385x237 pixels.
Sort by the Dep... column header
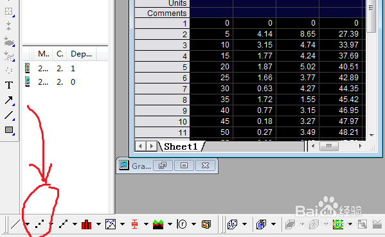coord(81,54)
